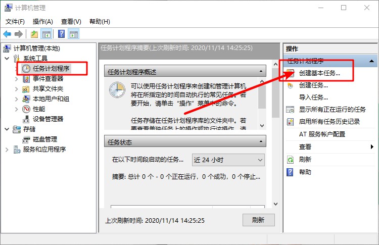Click the 刷新 button at the bottom
The image size is (379, 245).
click(x=258, y=220)
